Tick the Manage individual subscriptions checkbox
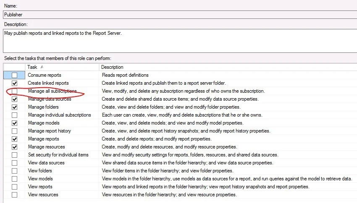Image resolution: width=357 pixels, height=203 pixels. click(15, 115)
